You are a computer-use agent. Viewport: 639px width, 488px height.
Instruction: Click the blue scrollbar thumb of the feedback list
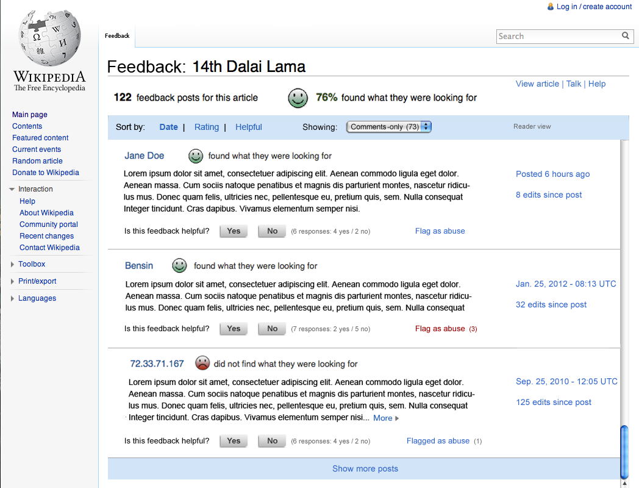point(624,452)
